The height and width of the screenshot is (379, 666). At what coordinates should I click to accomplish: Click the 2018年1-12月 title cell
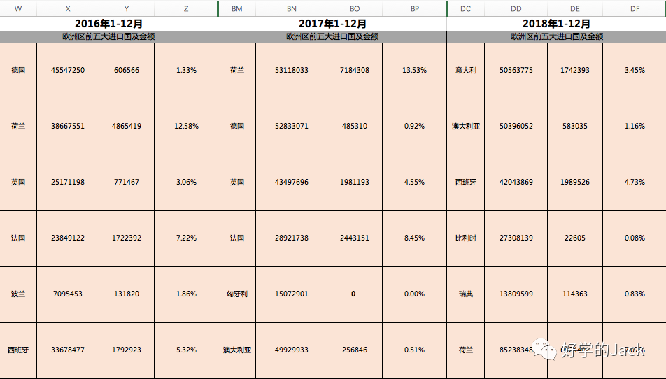point(556,24)
